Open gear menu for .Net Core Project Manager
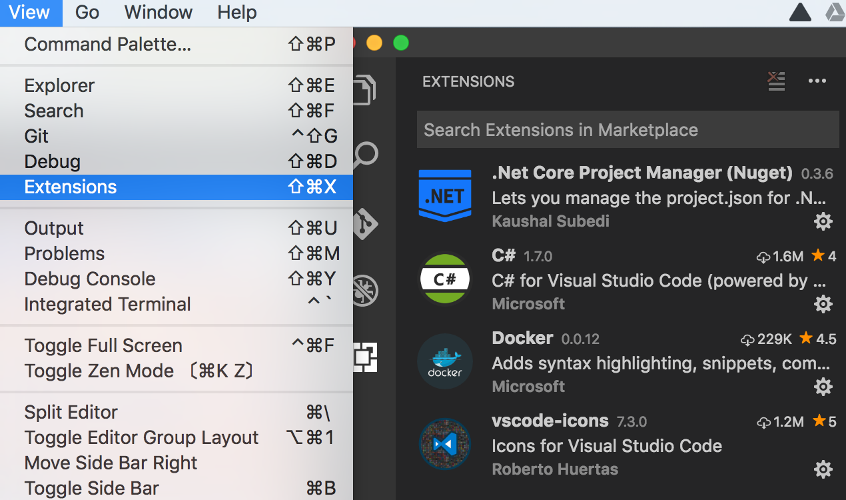846x500 pixels. click(x=823, y=221)
